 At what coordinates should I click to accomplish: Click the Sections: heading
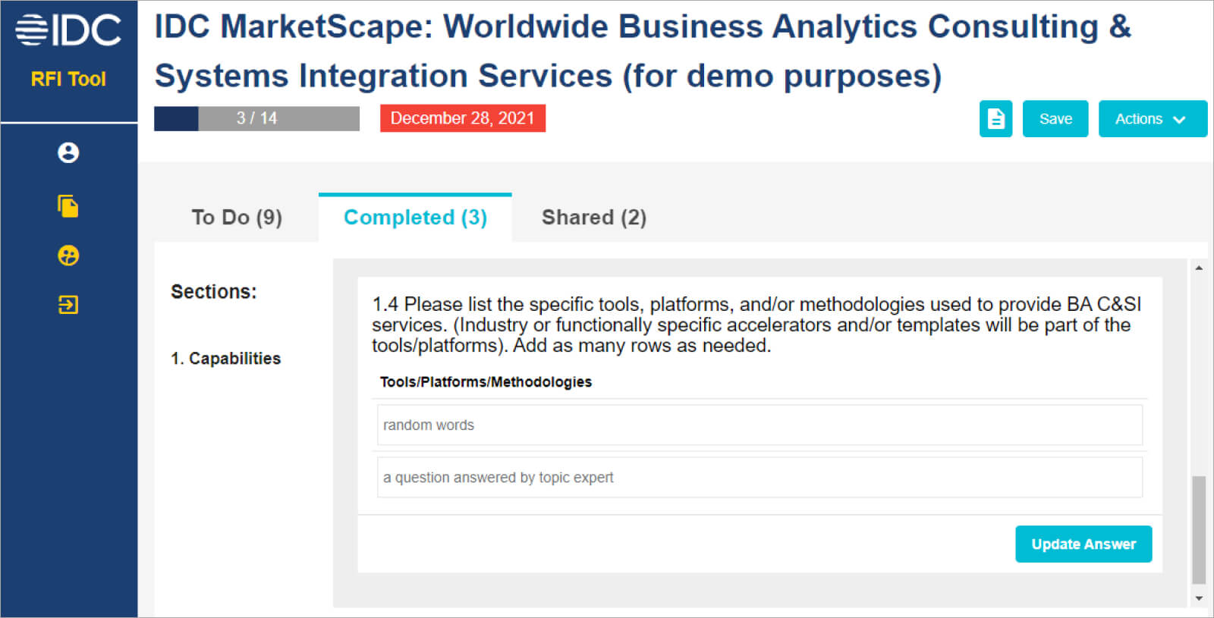tap(214, 292)
